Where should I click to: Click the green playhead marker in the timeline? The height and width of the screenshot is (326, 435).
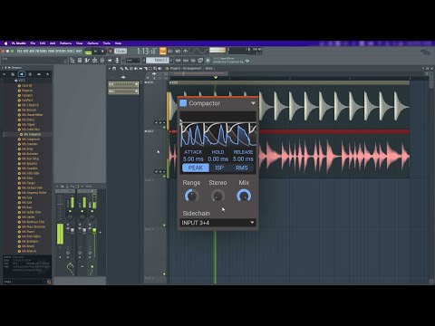[x=216, y=78]
